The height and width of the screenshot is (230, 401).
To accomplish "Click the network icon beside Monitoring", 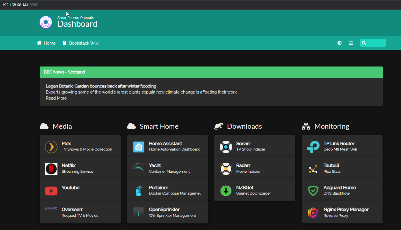I will point(306,126).
